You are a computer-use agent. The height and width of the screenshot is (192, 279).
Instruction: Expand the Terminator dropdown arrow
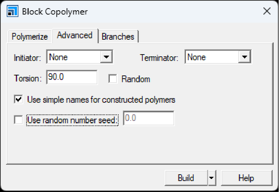[x=244, y=57]
